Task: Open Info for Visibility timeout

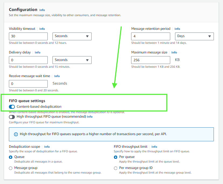Action: tap(42, 29)
